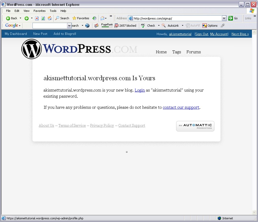
Task: Open the AutoLink dropdown arrow
Action: coord(182,26)
